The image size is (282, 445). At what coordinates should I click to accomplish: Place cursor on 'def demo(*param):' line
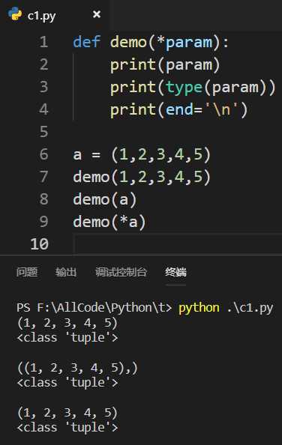point(151,43)
